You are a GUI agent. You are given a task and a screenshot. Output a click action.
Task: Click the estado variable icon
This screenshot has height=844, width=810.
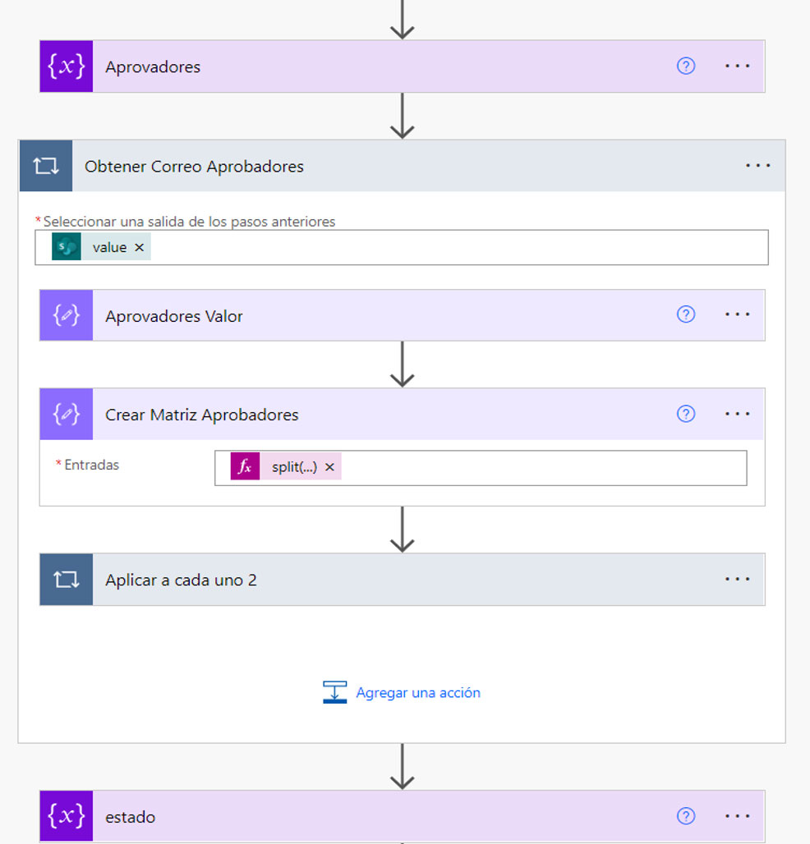pos(66,816)
